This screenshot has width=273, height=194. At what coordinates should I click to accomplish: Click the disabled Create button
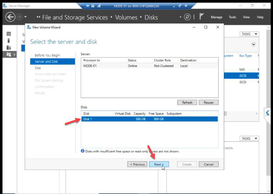[187, 164]
